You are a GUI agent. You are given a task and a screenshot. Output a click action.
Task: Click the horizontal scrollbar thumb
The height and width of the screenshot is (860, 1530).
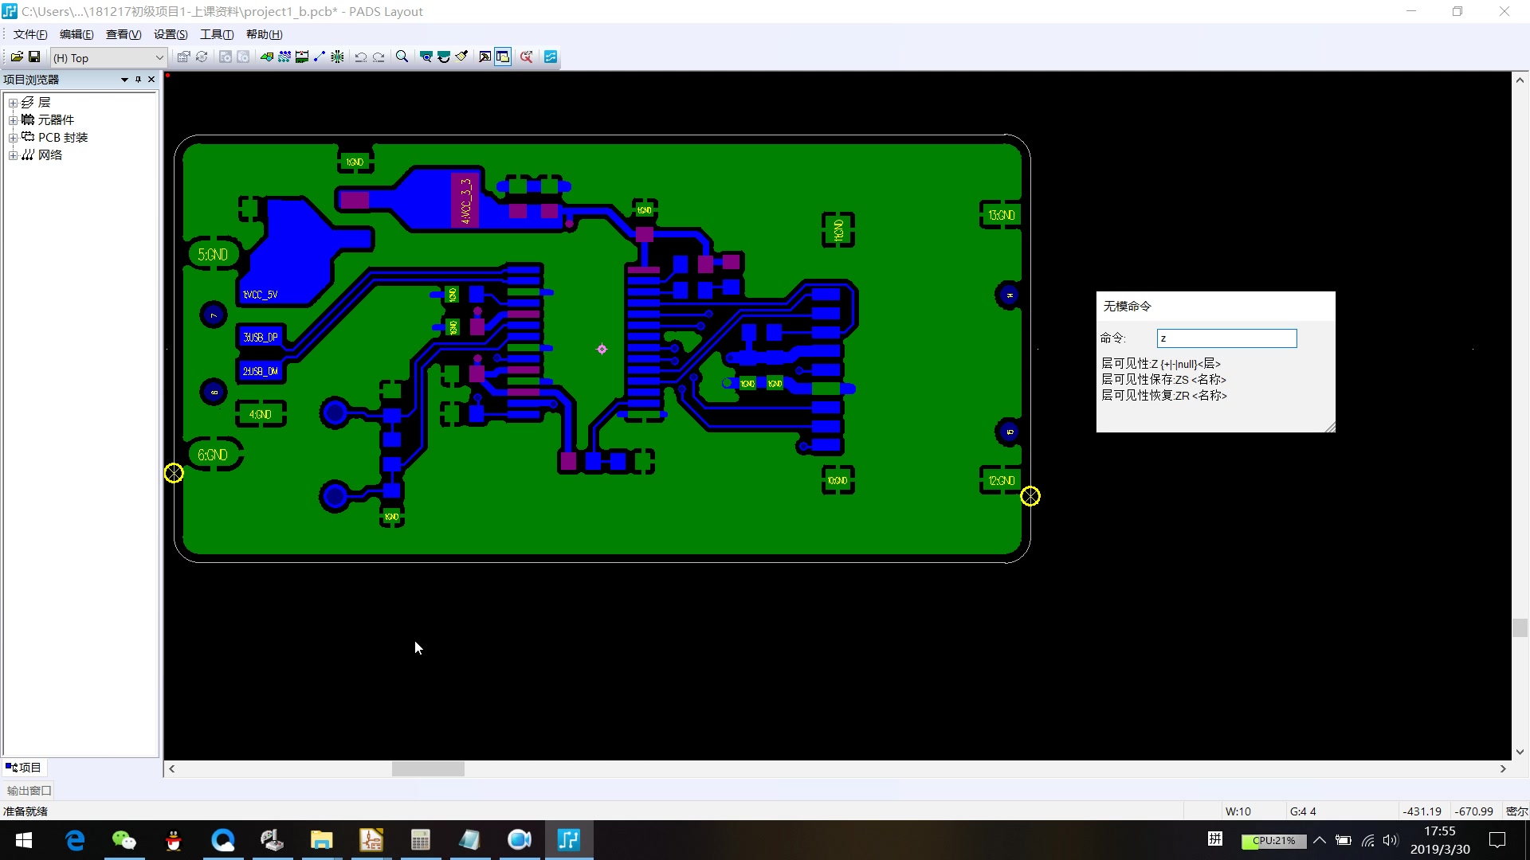pos(428,769)
